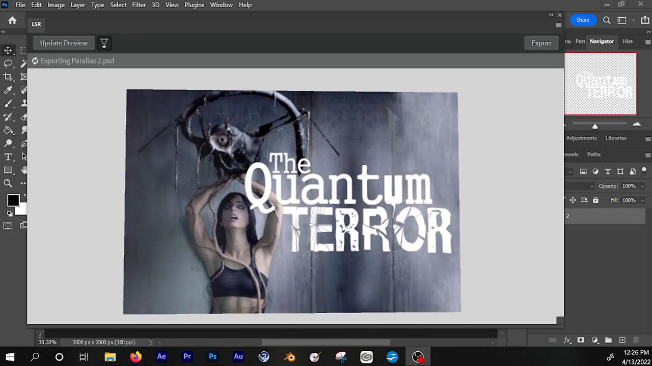This screenshot has height=366, width=652.
Task: Switch to the Libraries tab
Action: (616, 138)
